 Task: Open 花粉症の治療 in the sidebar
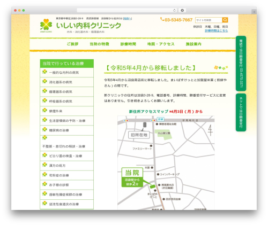point(66,175)
